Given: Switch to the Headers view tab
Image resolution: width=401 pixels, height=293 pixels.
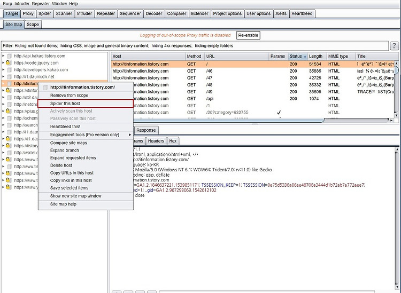Looking at the screenshot, I should click(x=156, y=141).
